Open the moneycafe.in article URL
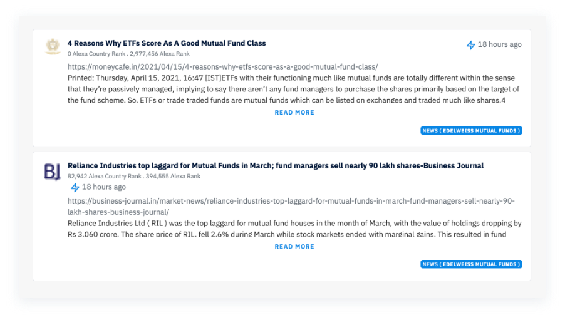The image size is (565, 320). 223,66
